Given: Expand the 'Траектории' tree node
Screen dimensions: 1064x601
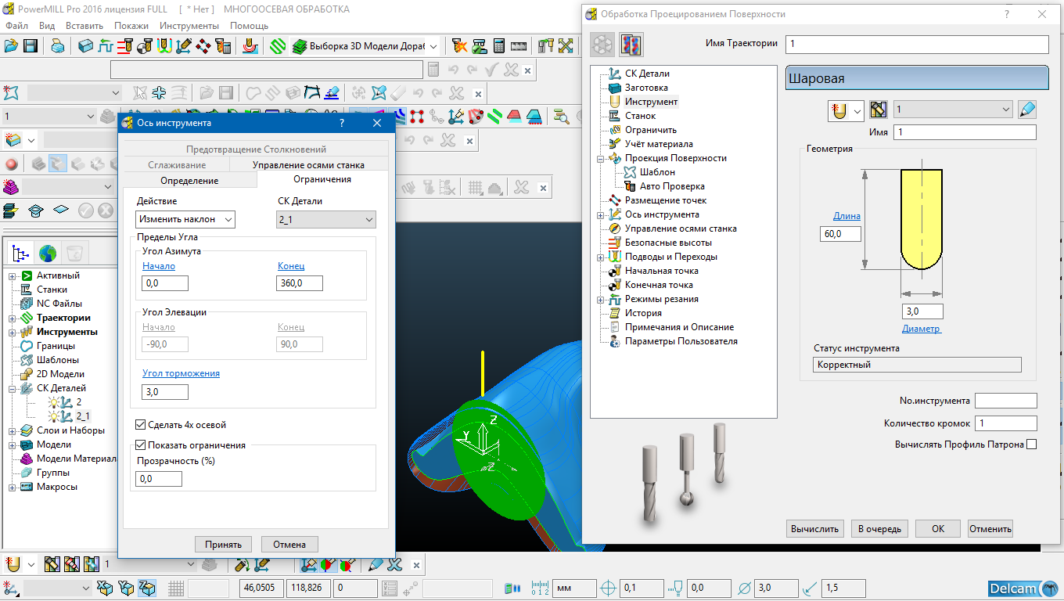Looking at the screenshot, I should pyautogui.click(x=13, y=318).
